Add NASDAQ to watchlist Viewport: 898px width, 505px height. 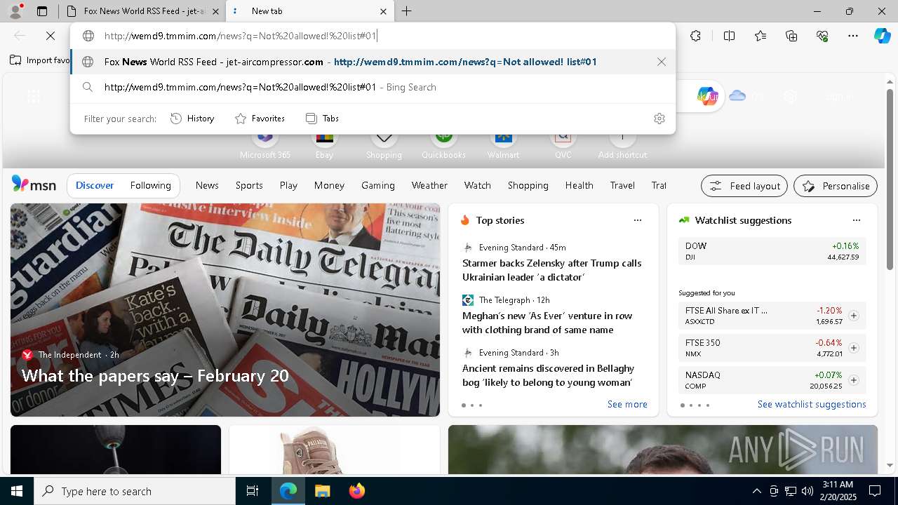pyautogui.click(x=853, y=380)
